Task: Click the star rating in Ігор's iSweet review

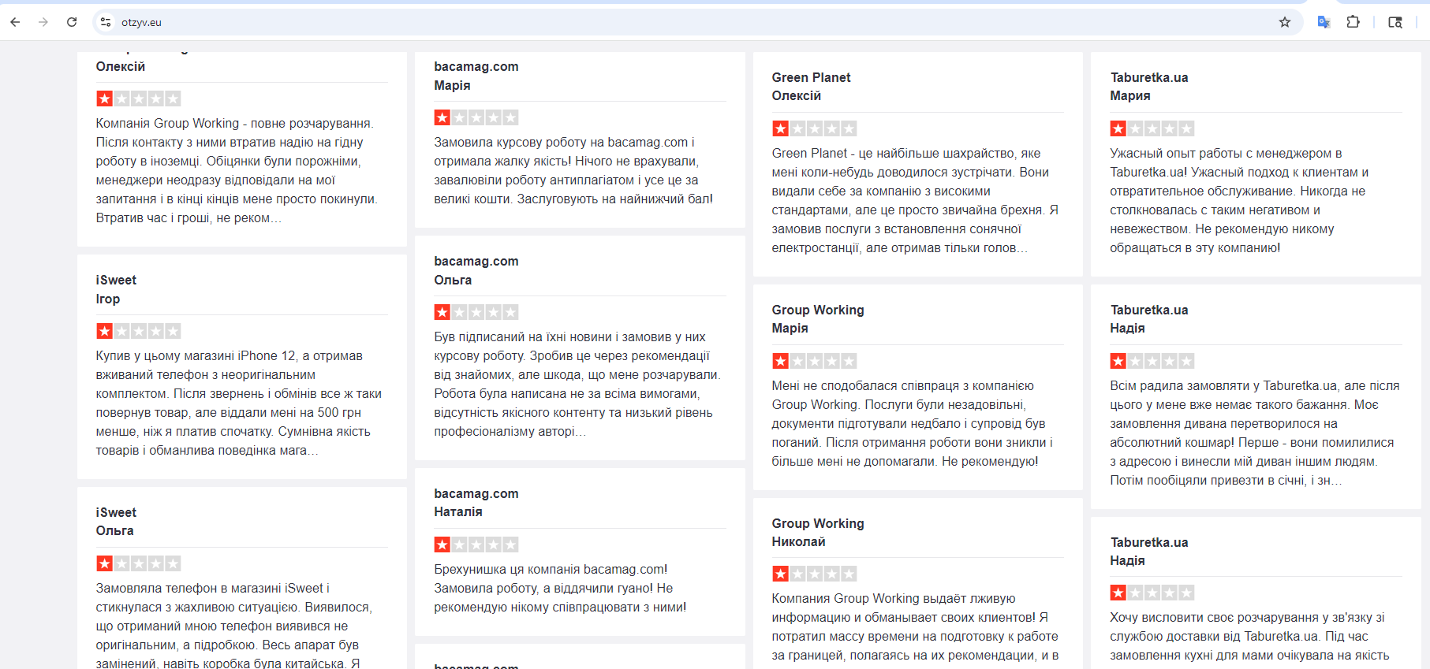Action: 139,331
